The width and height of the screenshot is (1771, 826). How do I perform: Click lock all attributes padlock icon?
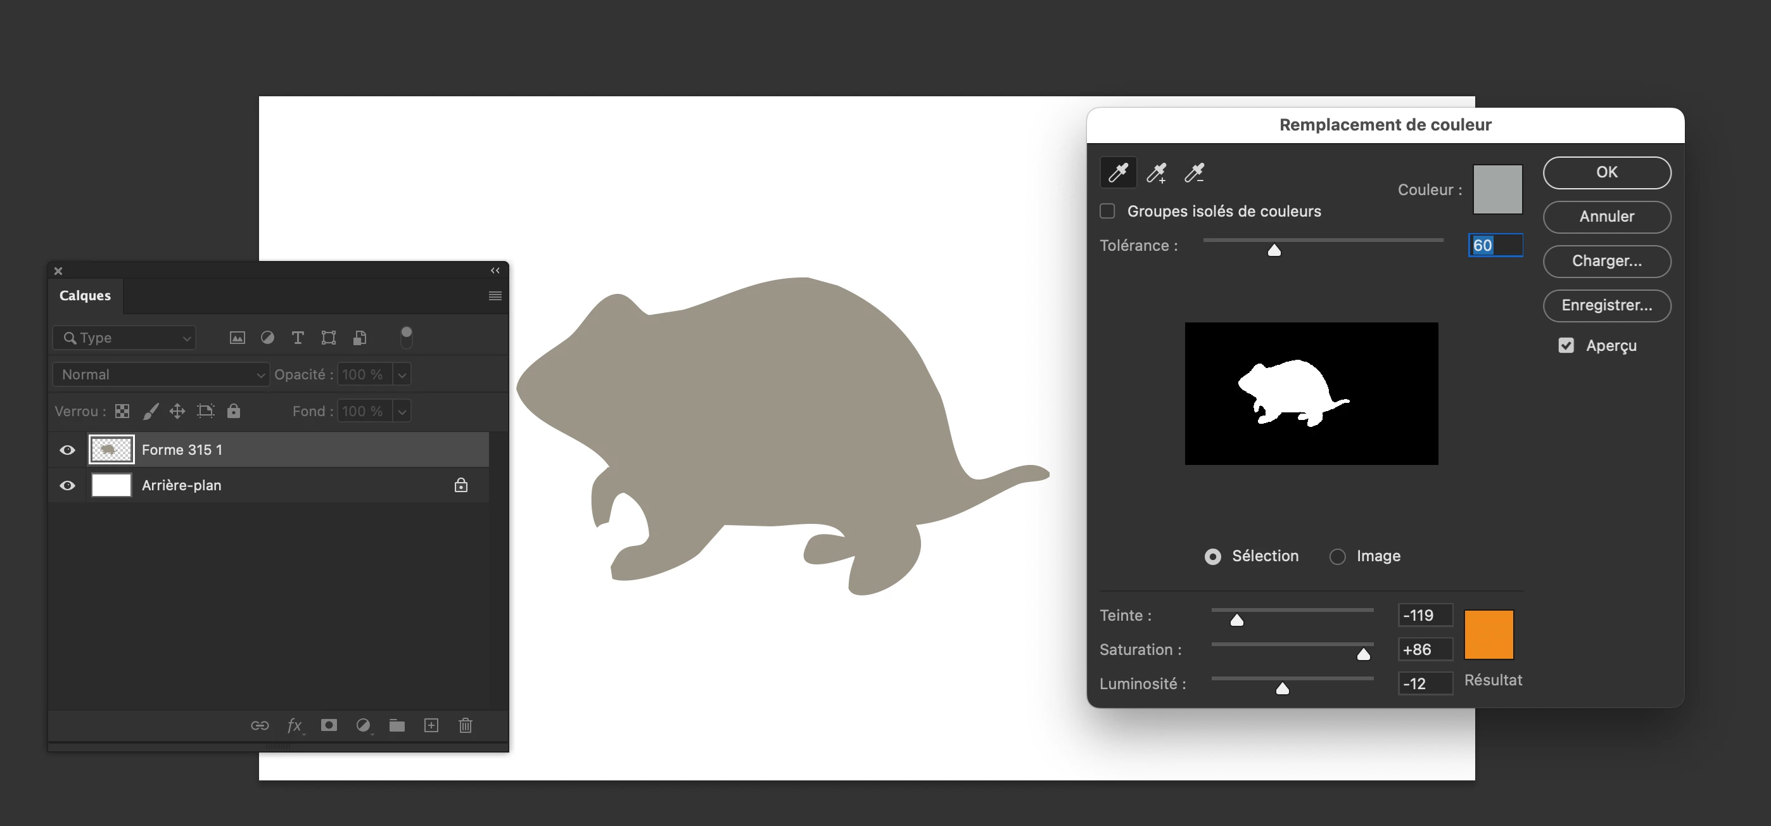(x=234, y=411)
